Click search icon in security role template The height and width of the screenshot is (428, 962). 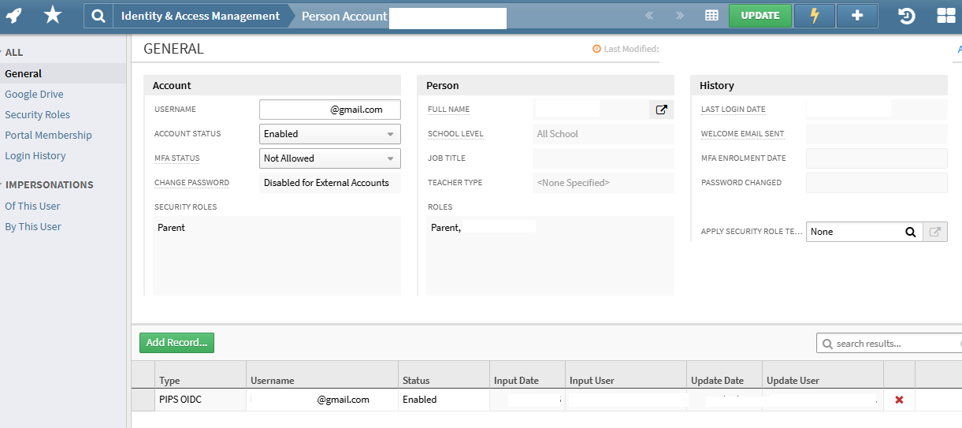pos(910,232)
